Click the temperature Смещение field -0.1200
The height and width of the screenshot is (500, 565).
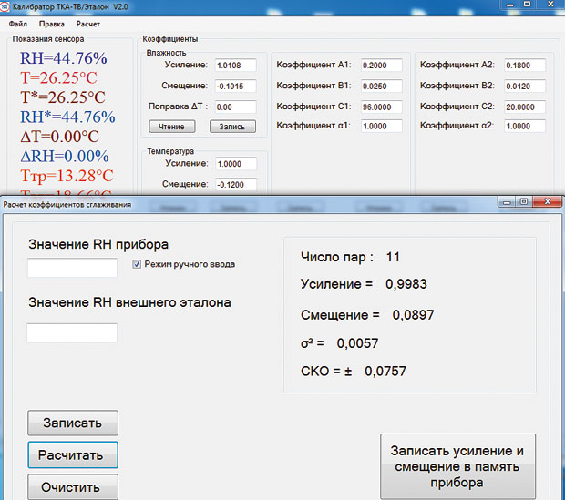pos(236,185)
